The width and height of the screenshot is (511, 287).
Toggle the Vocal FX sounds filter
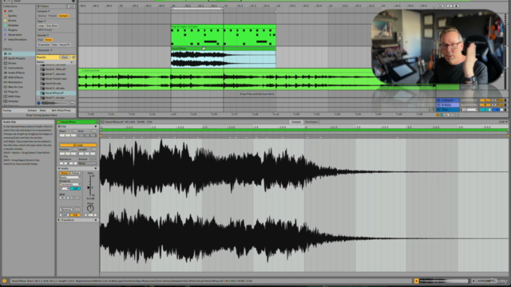point(65,45)
